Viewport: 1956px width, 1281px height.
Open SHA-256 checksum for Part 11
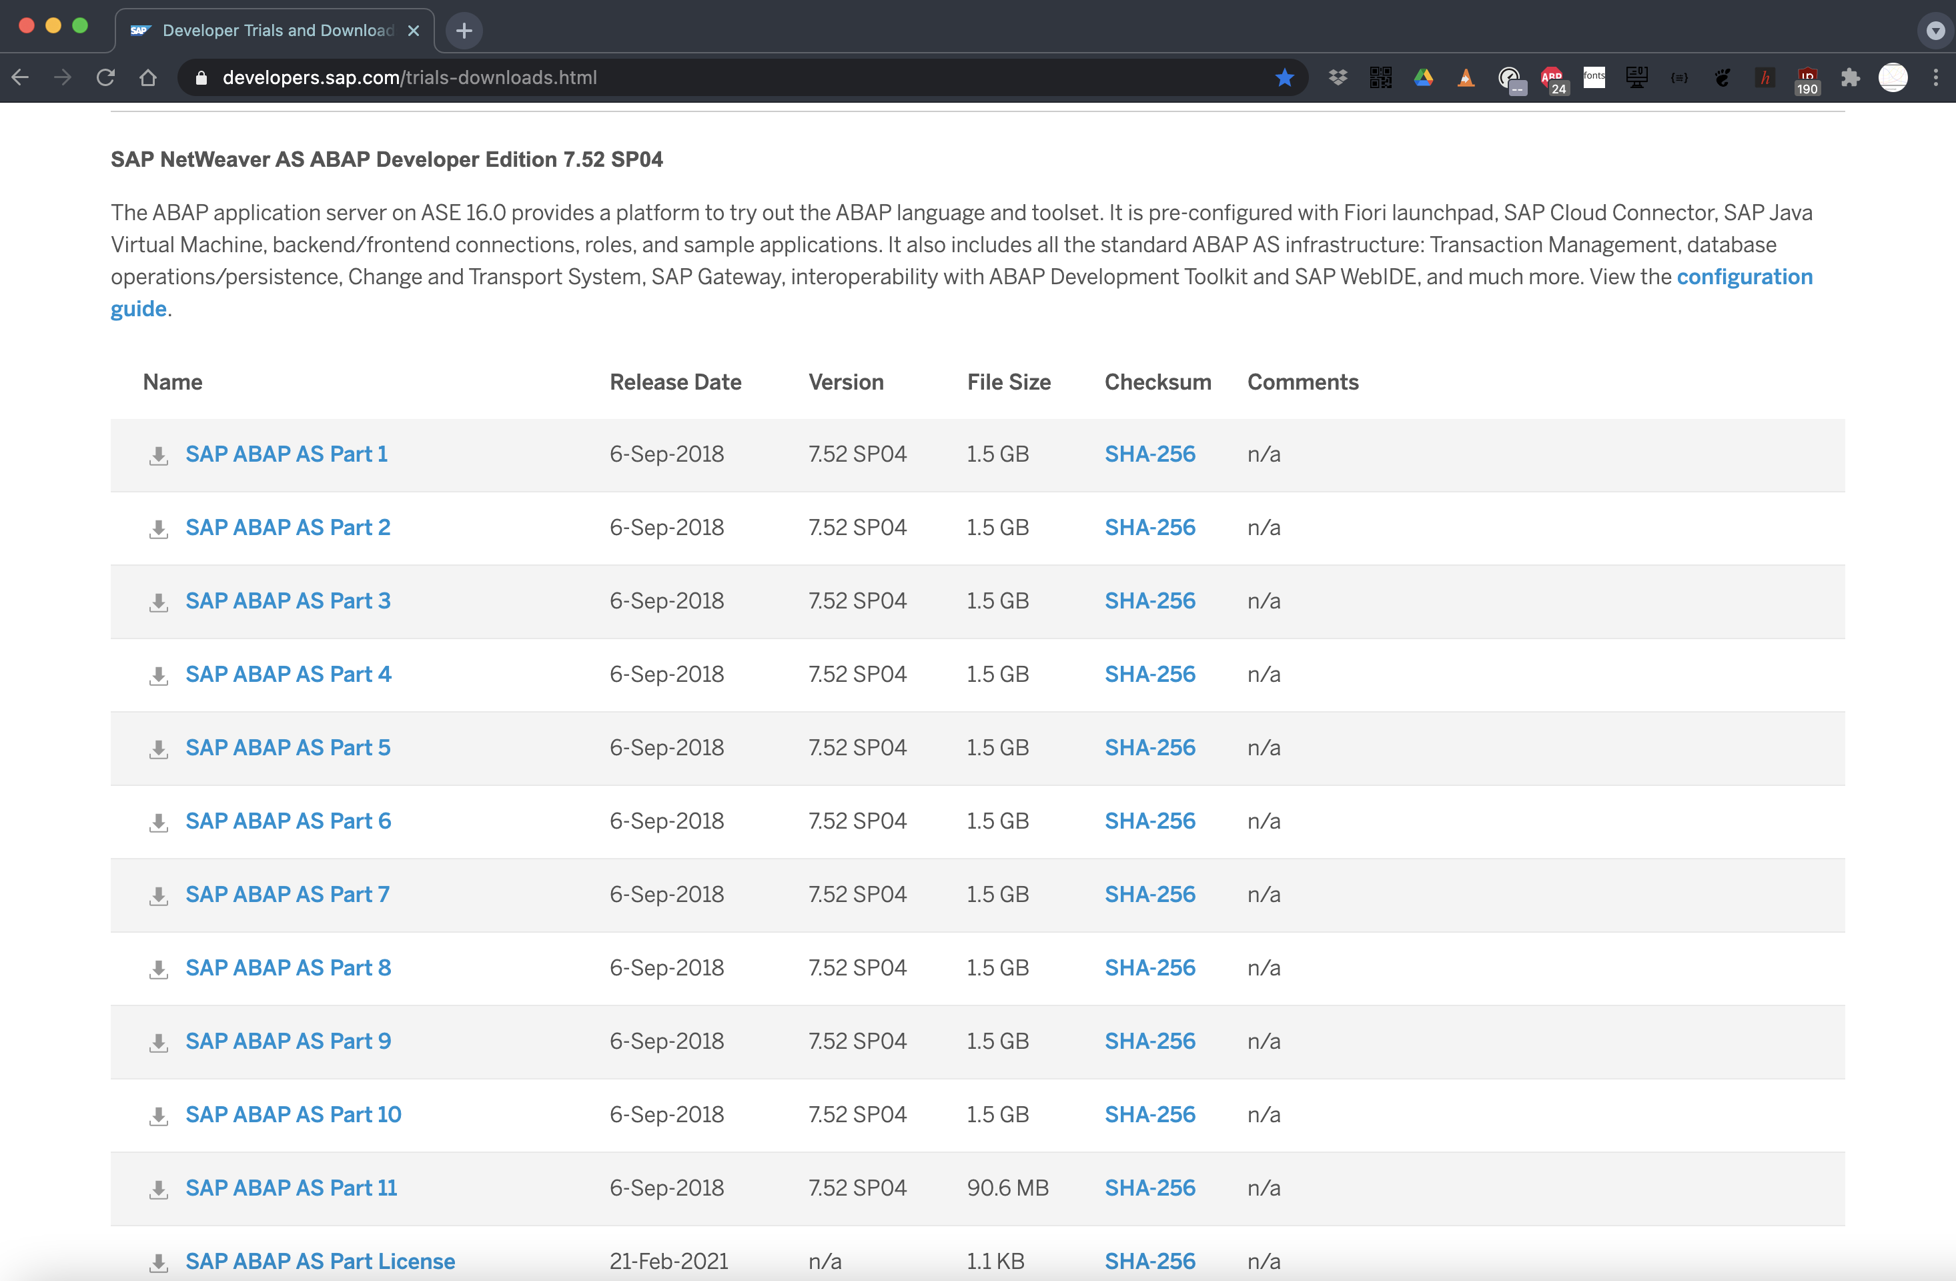click(1149, 1188)
